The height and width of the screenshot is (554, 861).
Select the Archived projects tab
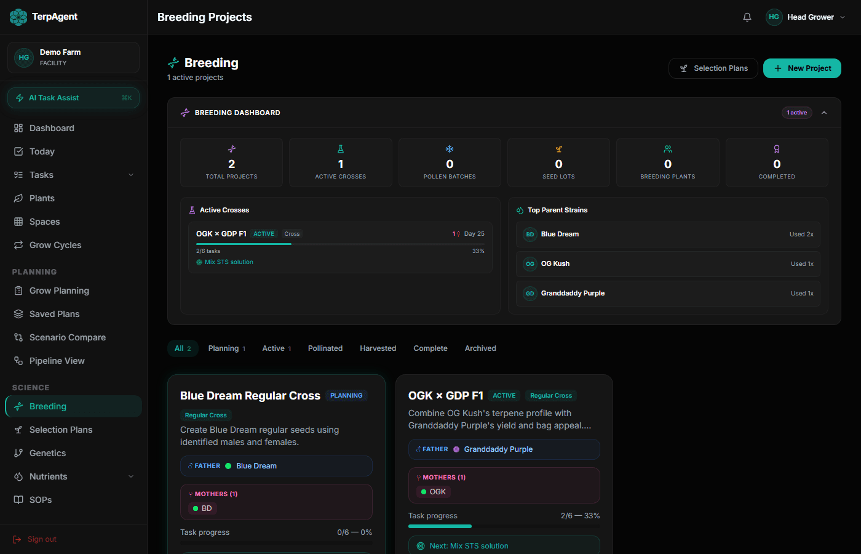point(480,348)
